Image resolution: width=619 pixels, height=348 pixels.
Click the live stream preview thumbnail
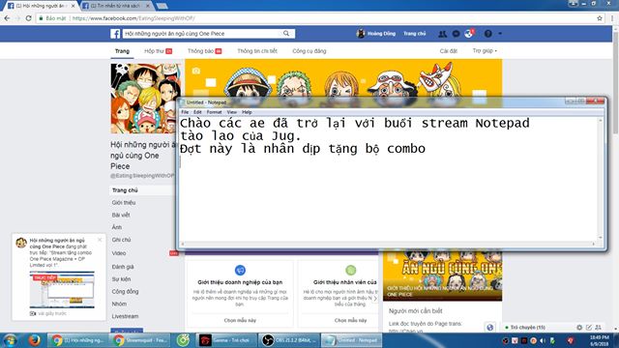62,290
